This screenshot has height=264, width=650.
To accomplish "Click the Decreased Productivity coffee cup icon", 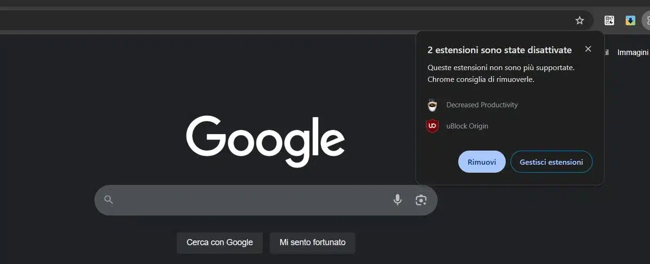I will pyautogui.click(x=432, y=105).
